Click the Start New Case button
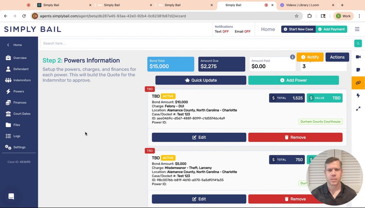Image resolution: width=365 pixels, height=208 pixels. pos(298,29)
